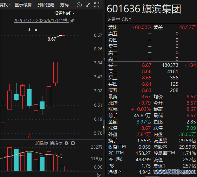Open the 复权 dropdown
Viewport: 197px width, 177px height.
click(x=6, y=5)
